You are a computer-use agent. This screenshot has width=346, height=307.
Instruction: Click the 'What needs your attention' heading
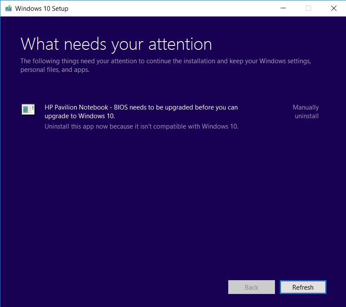(116, 44)
